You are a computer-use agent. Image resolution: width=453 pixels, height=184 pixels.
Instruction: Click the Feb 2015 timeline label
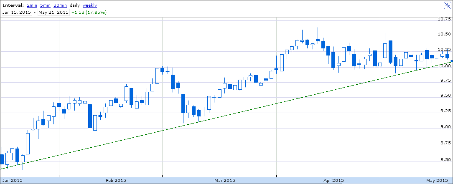pyautogui.click(x=116, y=181)
